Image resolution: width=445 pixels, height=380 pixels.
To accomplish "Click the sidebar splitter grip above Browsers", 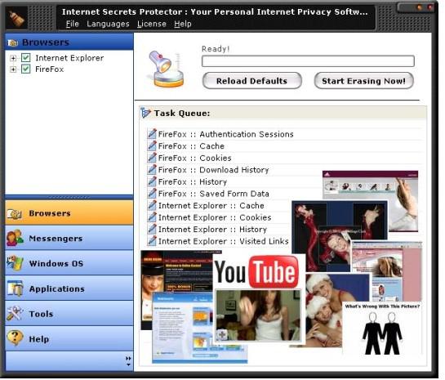I will tap(69, 197).
